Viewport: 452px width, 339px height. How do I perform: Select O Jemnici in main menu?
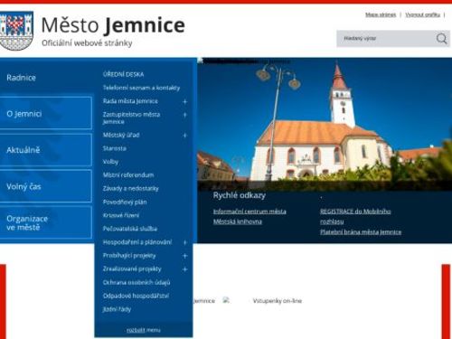[46, 113]
